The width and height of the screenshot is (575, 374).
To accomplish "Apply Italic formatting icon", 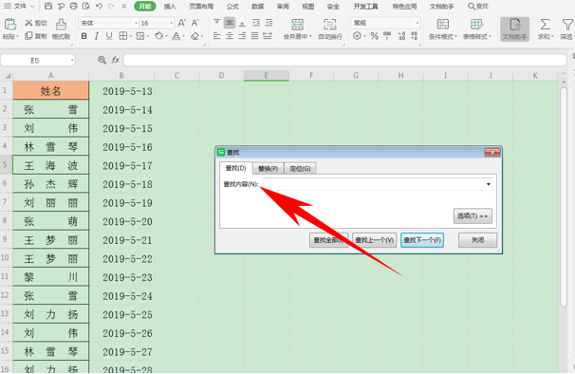I will pos(97,36).
